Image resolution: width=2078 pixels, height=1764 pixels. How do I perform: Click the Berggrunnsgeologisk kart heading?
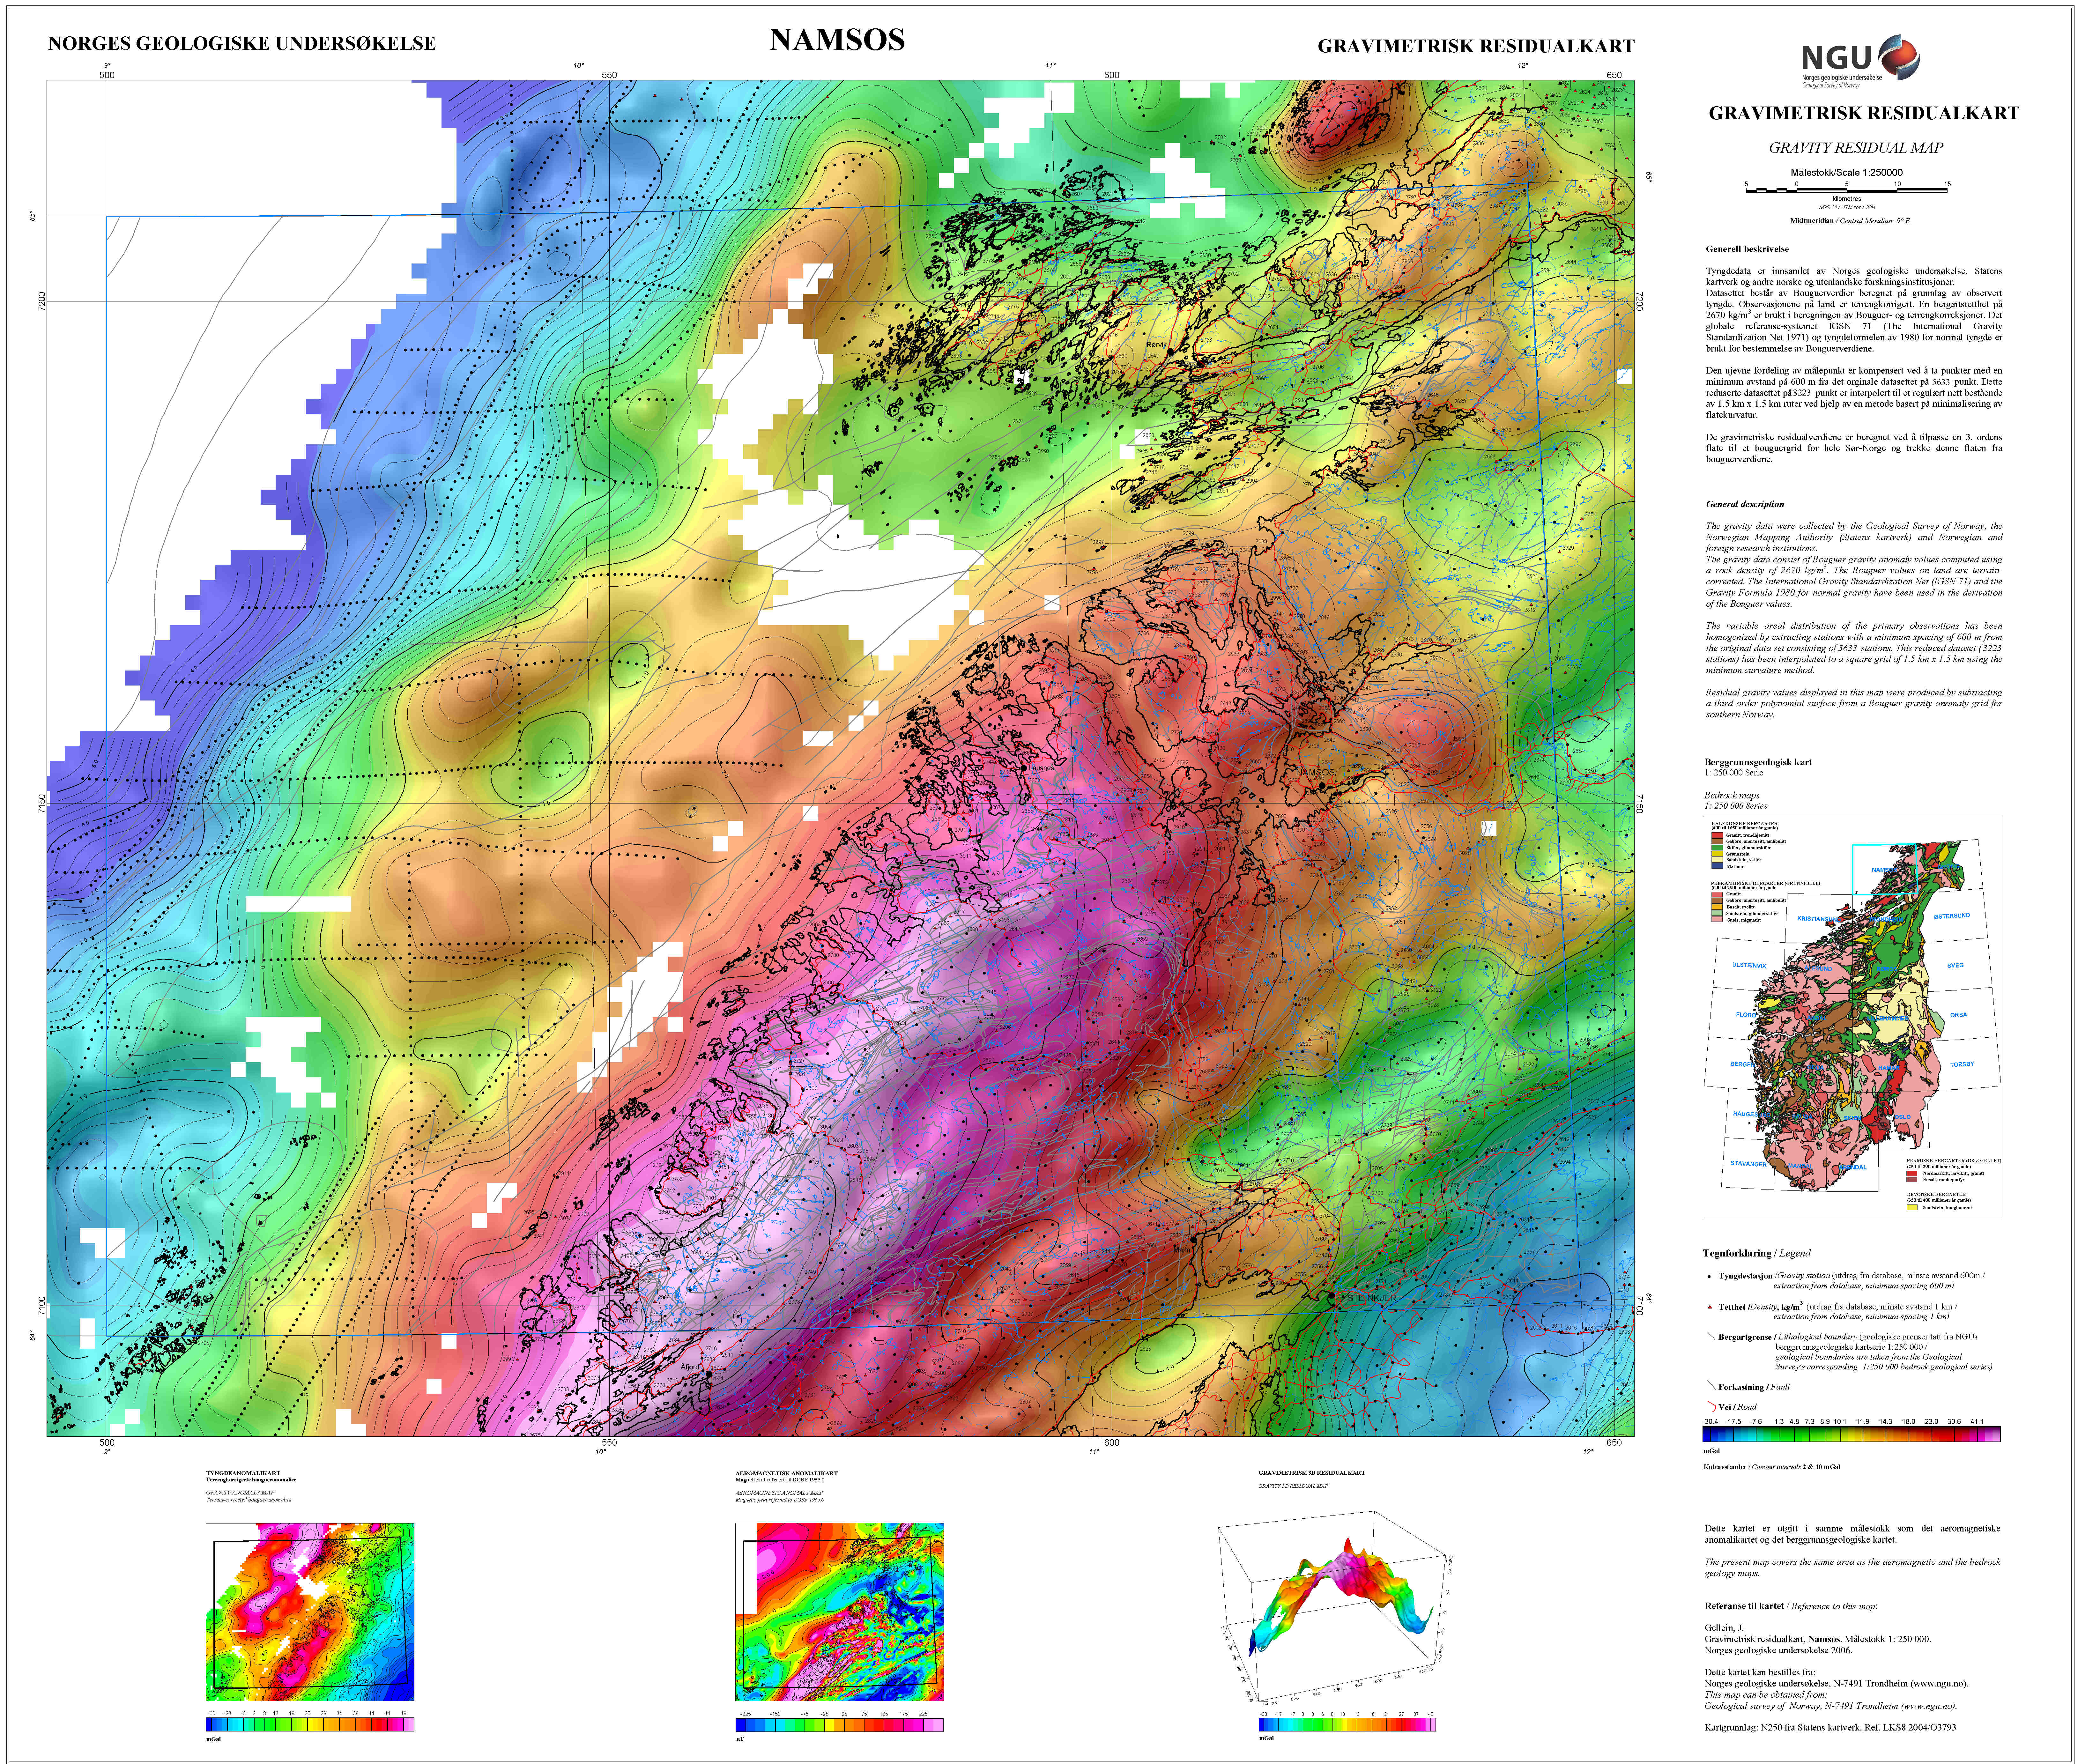[1758, 762]
